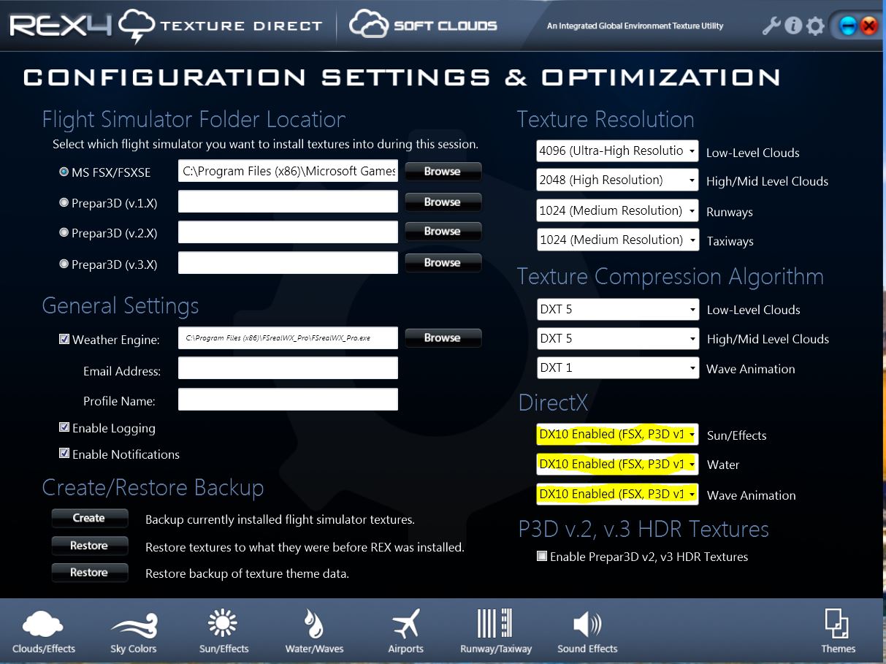Image resolution: width=886 pixels, height=664 pixels.
Task: Toggle the Enable Logging checkbox
Action: tap(64, 427)
